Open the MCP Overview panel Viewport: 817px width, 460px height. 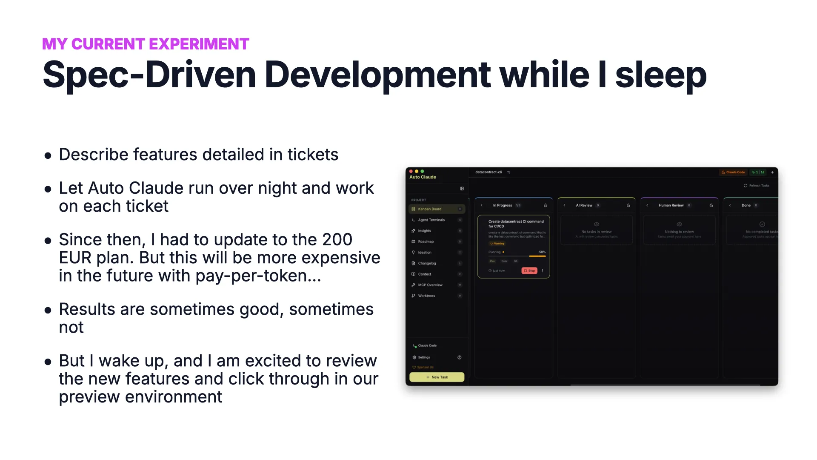[431, 285]
